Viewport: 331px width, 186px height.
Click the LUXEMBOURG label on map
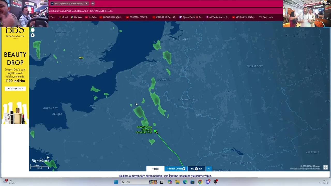[187, 99]
